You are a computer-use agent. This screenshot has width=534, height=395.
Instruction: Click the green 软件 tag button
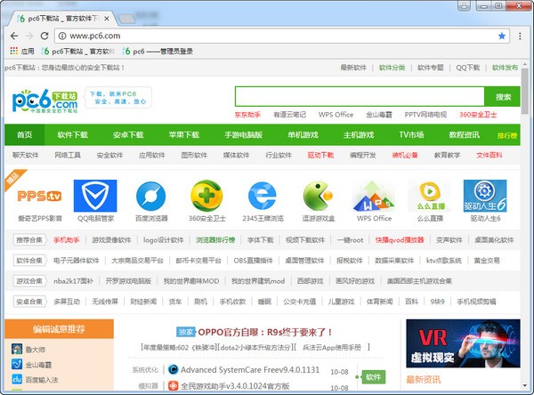pos(373,377)
